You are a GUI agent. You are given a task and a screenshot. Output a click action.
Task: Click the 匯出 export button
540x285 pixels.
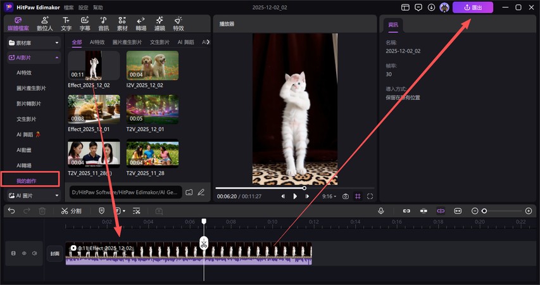click(473, 8)
